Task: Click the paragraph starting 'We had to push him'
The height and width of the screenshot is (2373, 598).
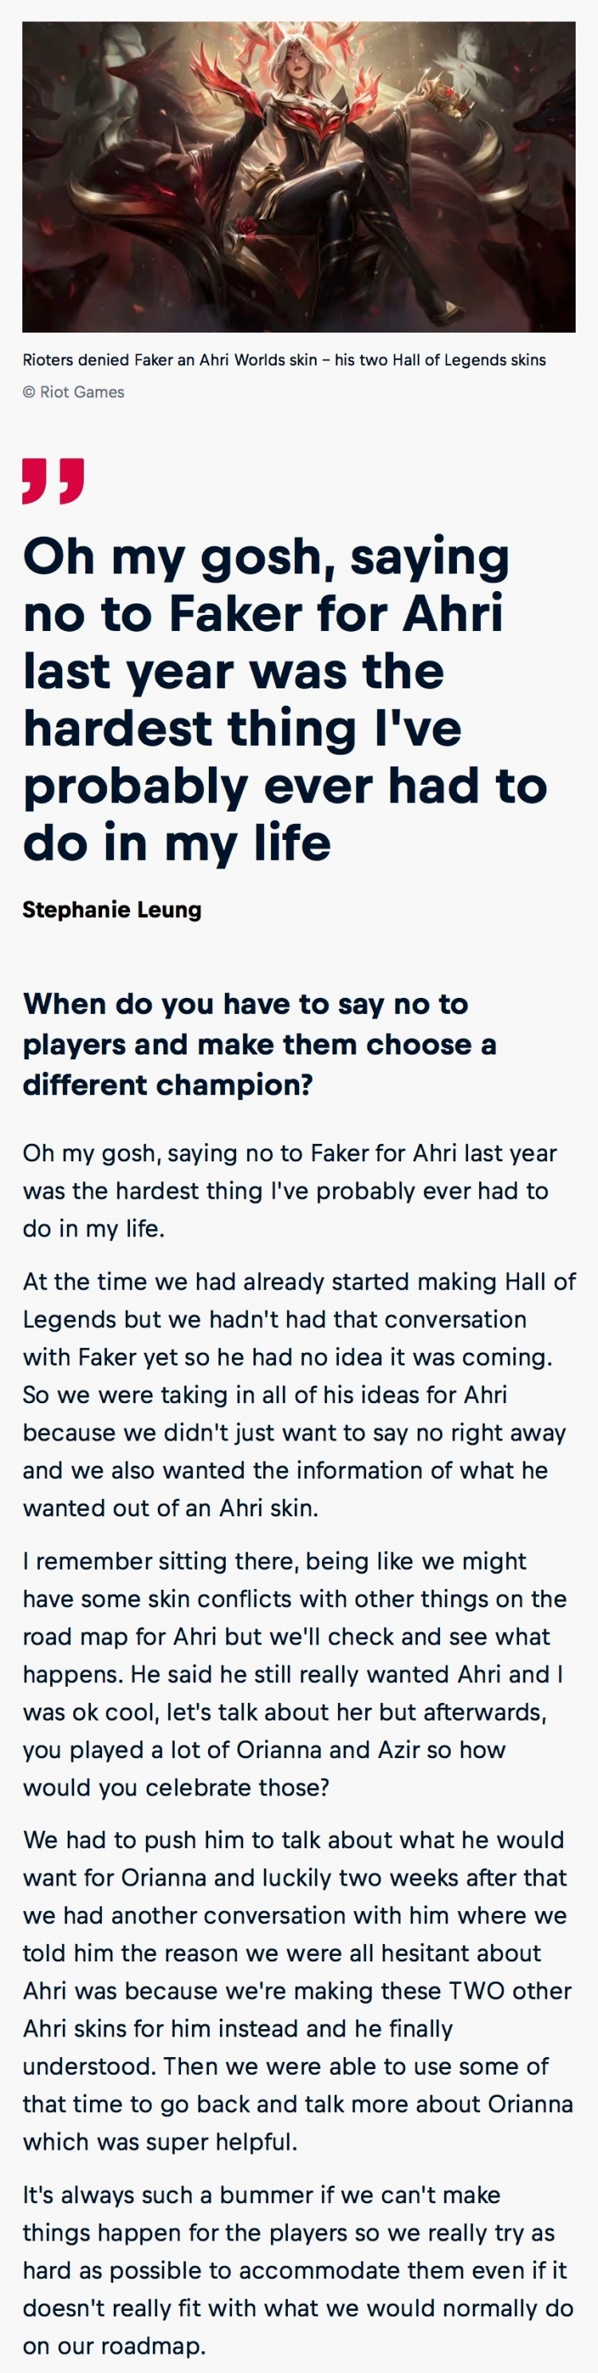Action: [x=297, y=1991]
